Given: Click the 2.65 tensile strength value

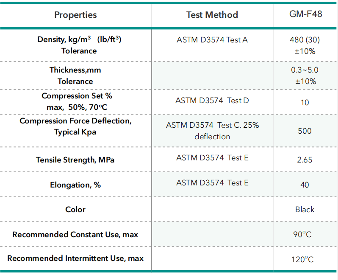Looking at the screenshot, I should (305, 160).
